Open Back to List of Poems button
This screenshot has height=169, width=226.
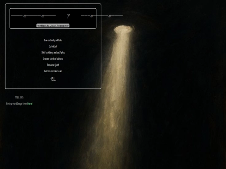(x=53, y=25)
